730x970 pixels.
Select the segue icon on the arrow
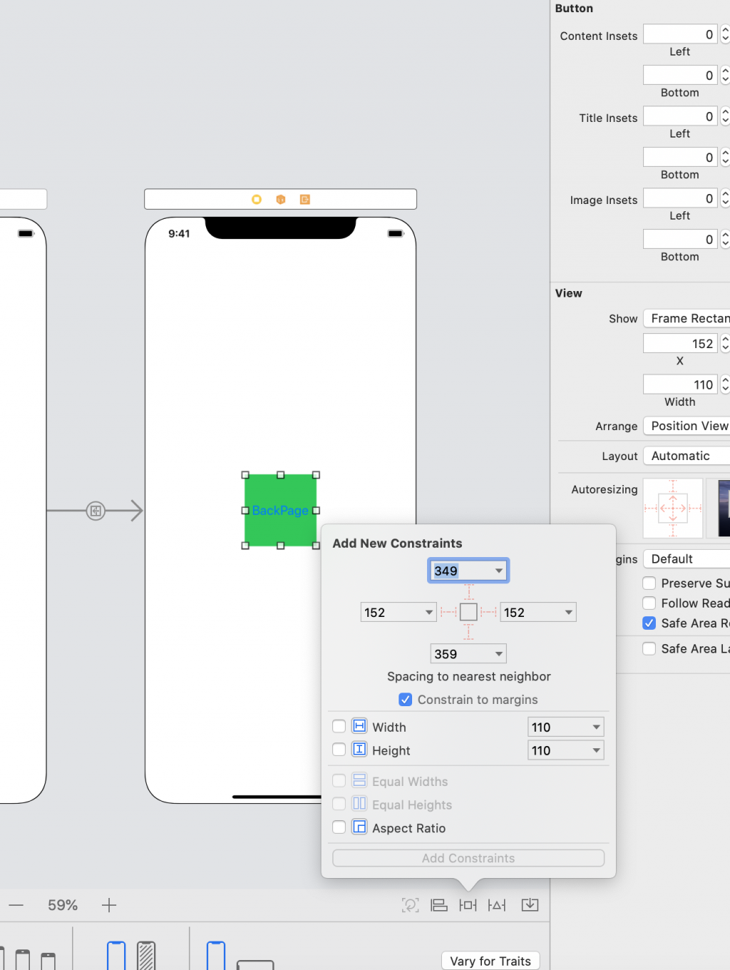96,511
